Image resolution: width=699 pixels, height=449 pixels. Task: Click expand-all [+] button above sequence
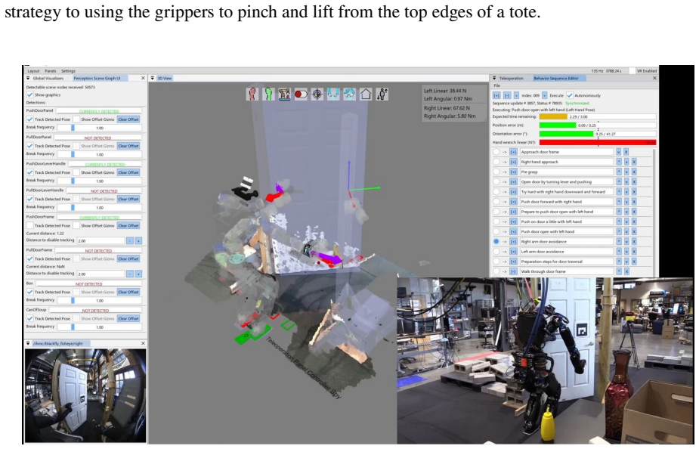pyautogui.click(x=496, y=95)
